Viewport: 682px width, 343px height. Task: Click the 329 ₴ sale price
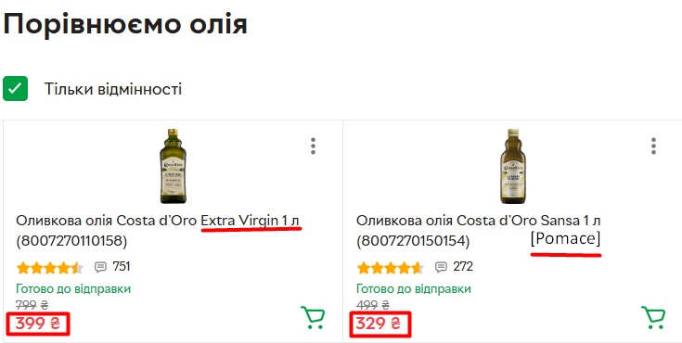(x=379, y=324)
